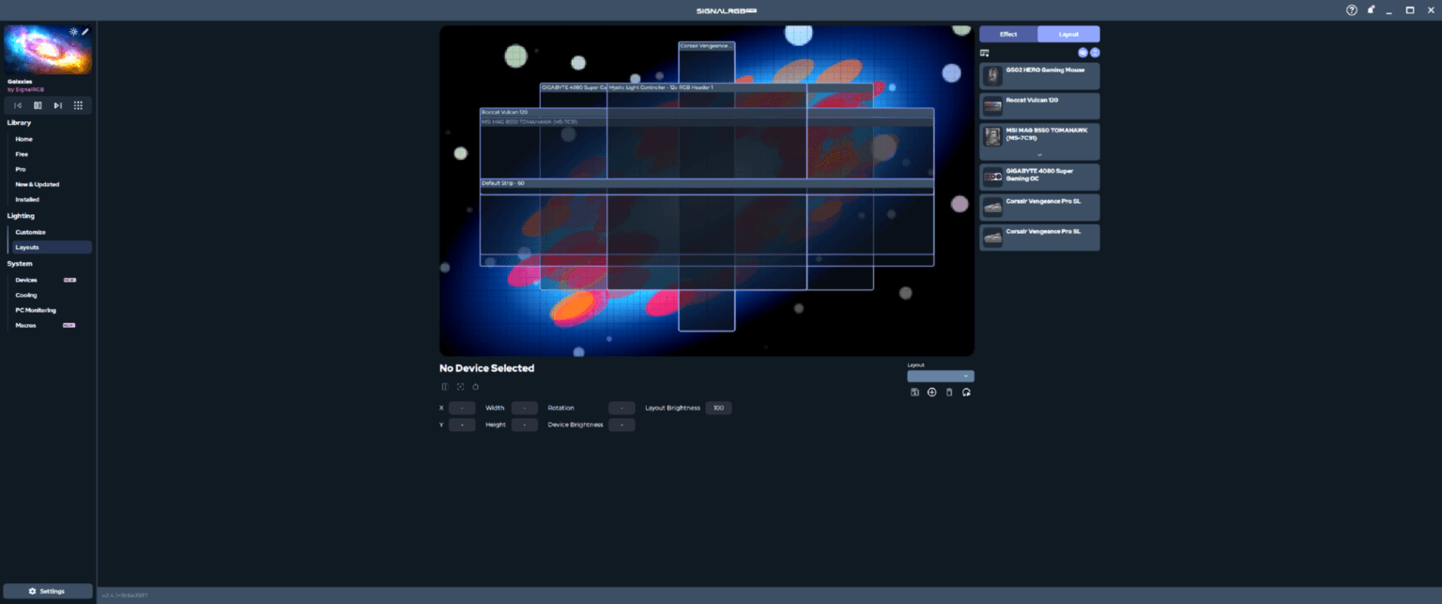Click the Layout Brightness value field

point(718,408)
